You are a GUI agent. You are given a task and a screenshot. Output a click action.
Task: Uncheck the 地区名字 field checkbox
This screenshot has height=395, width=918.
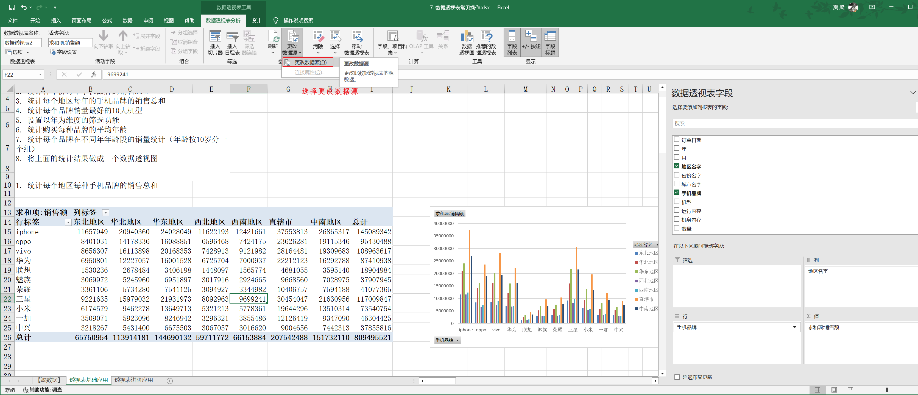pos(677,166)
